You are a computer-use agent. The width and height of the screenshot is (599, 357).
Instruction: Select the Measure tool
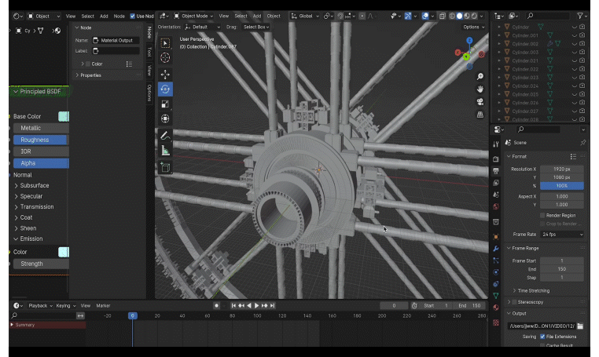(x=165, y=151)
